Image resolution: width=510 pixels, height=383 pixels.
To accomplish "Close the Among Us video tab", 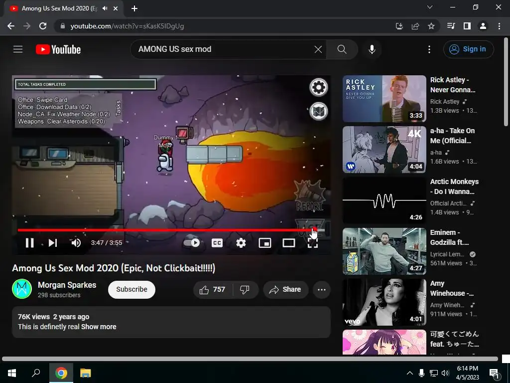I will tap(116, 8).
